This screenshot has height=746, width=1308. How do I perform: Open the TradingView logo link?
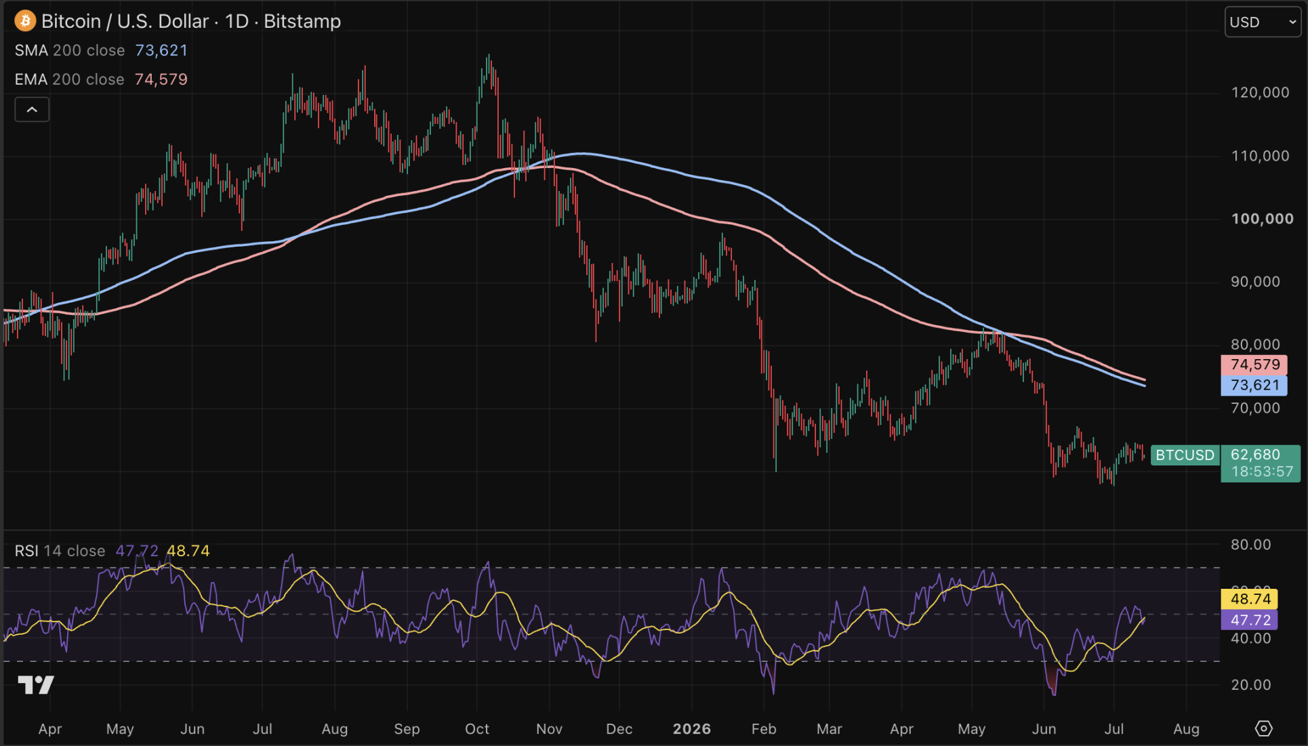[36, 685]
